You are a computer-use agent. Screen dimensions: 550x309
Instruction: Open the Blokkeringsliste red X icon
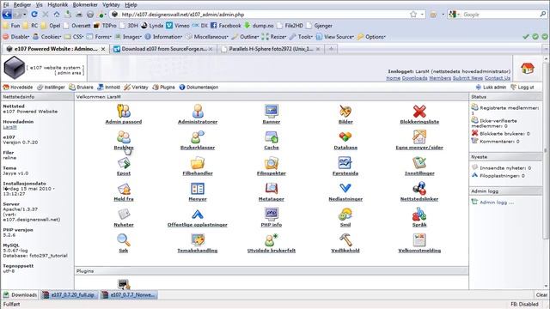(419, 111)
